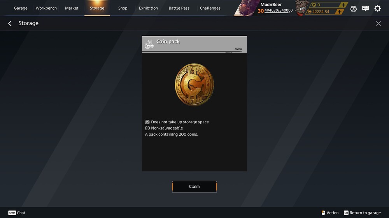The width and height of the screenshot is (389, 218).
Task: Open the Market tab
Action: click(x=72, y=8)
